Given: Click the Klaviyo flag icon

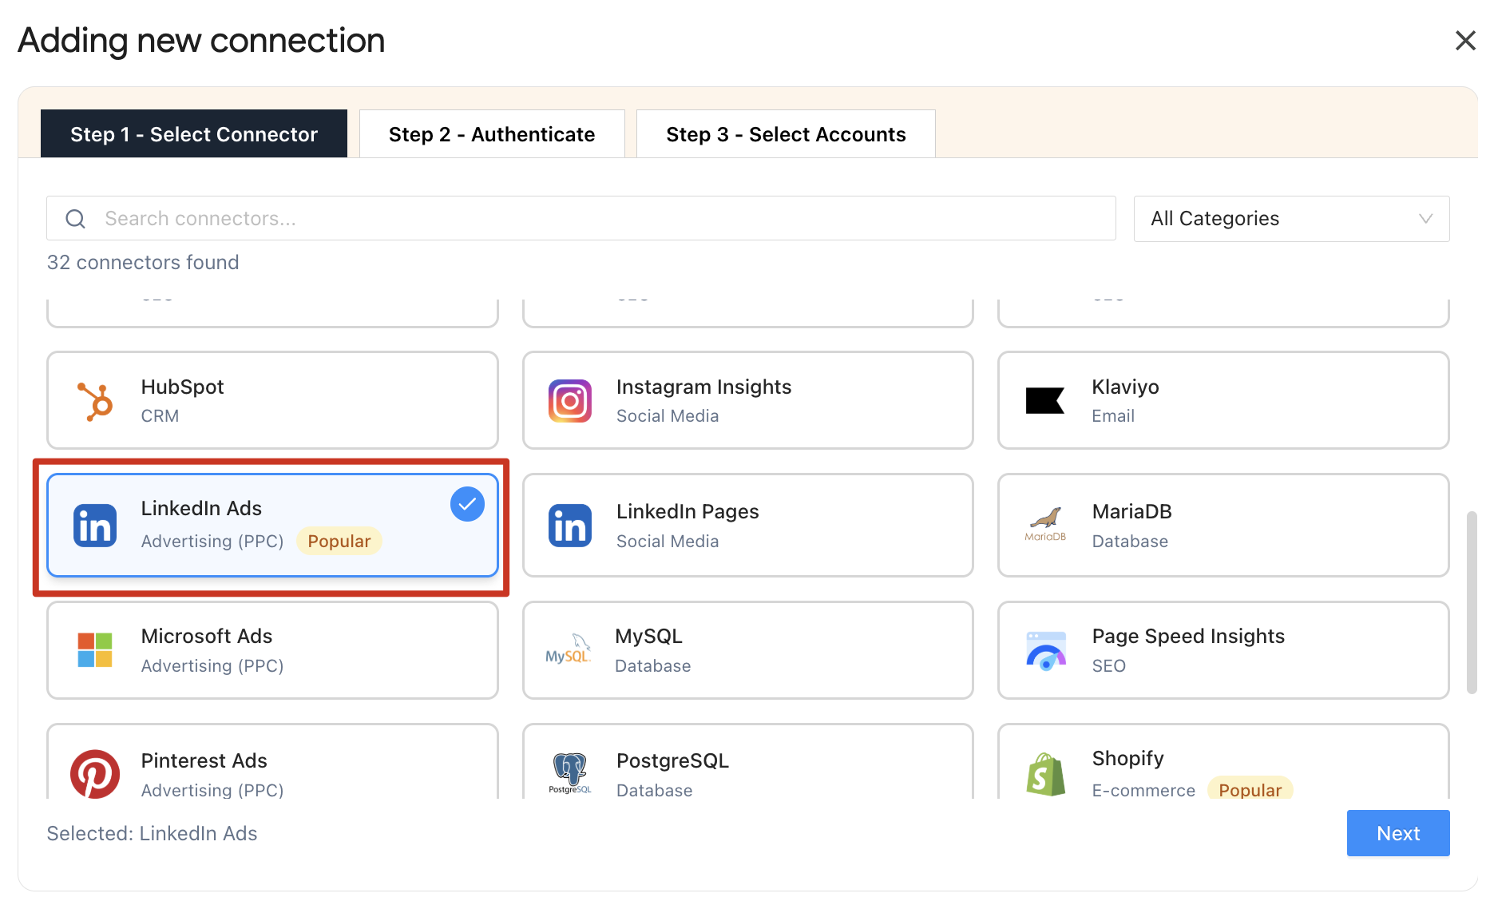Looking at the screenshot, I should coord(1044,401).
